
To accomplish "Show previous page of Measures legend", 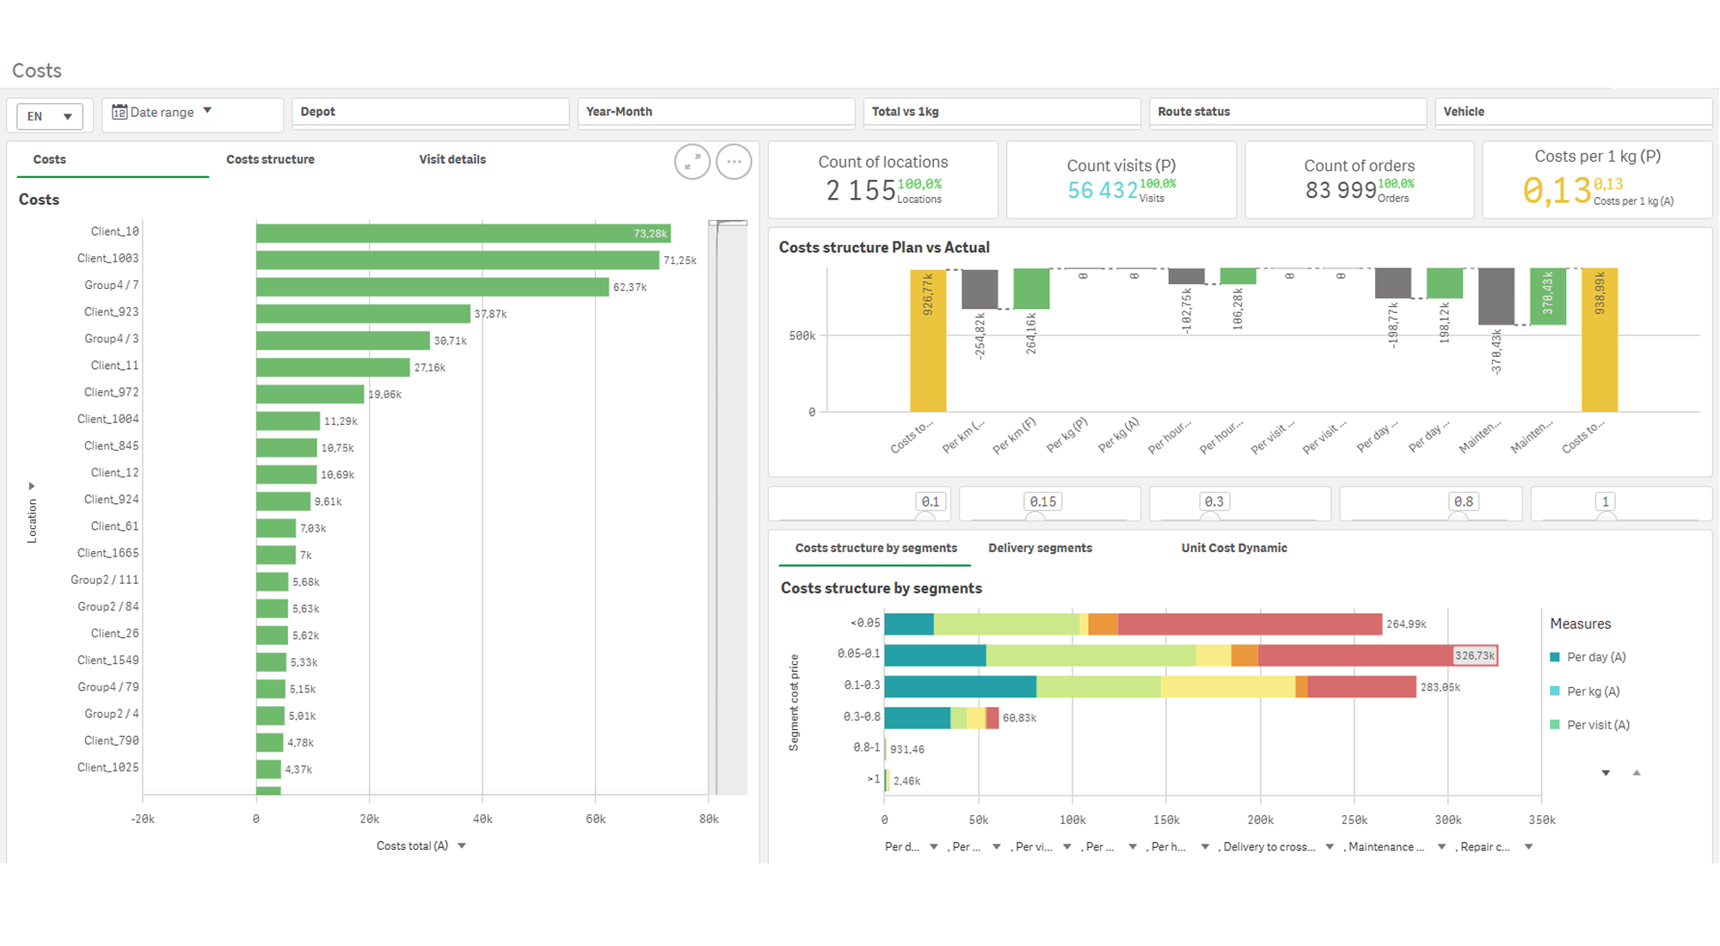I will click(x=1637, y=773).
